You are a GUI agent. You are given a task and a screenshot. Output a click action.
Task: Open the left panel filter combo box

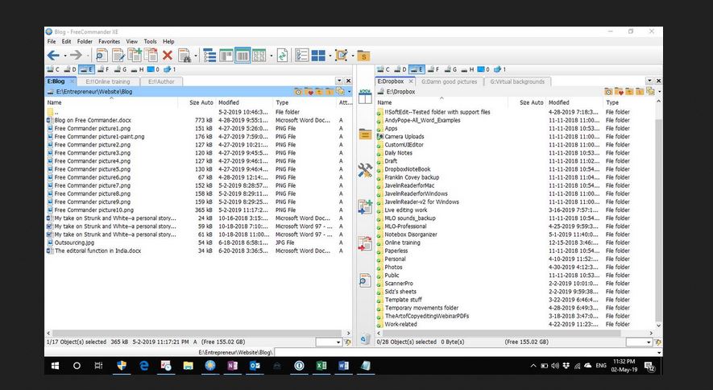pyautogui.click(x=329, y=342)
